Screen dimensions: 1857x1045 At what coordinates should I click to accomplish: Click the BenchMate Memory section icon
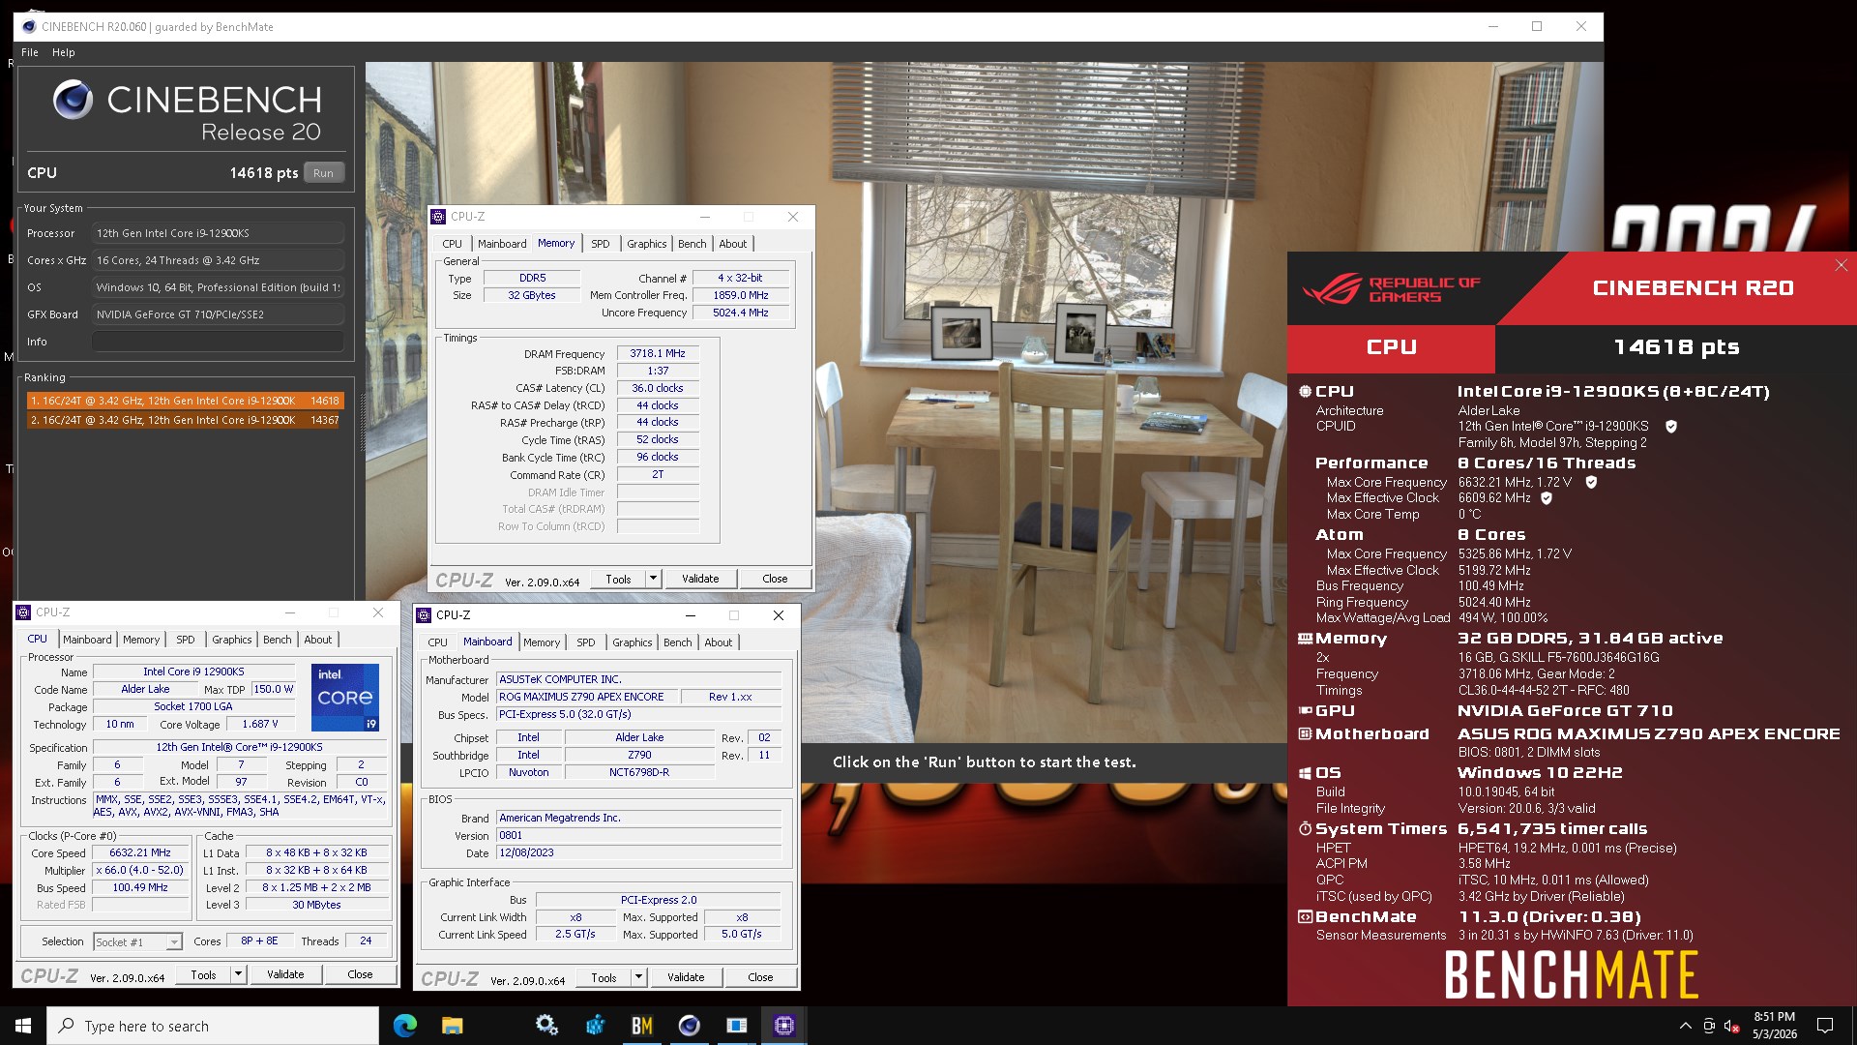tap(1305, 639)
